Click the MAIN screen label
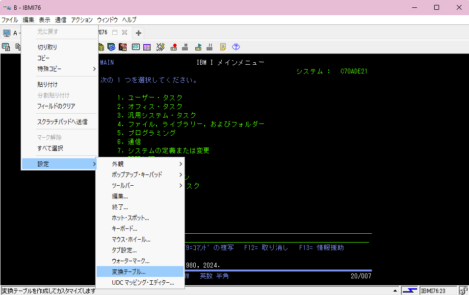The image size is (469, 295). [x=107, y=62]
